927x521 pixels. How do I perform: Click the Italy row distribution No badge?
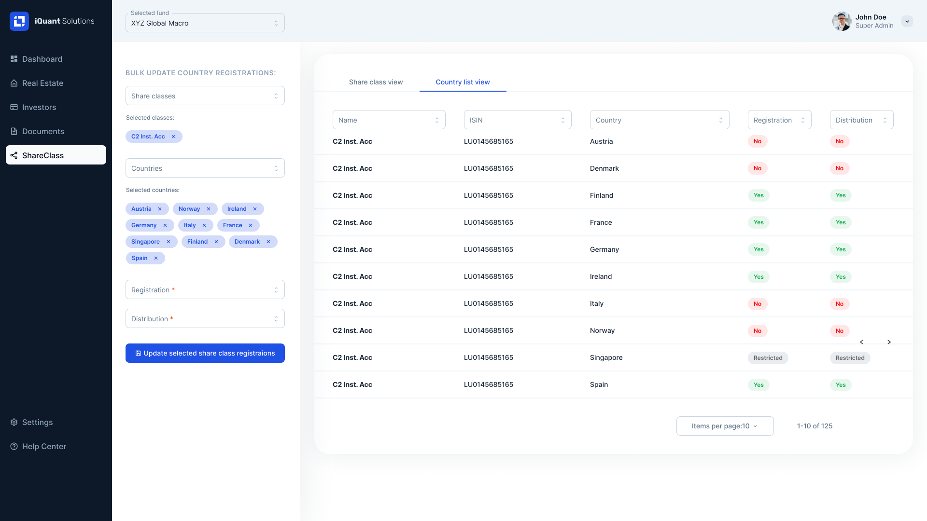pyautogui.click(x=840, y=304)
